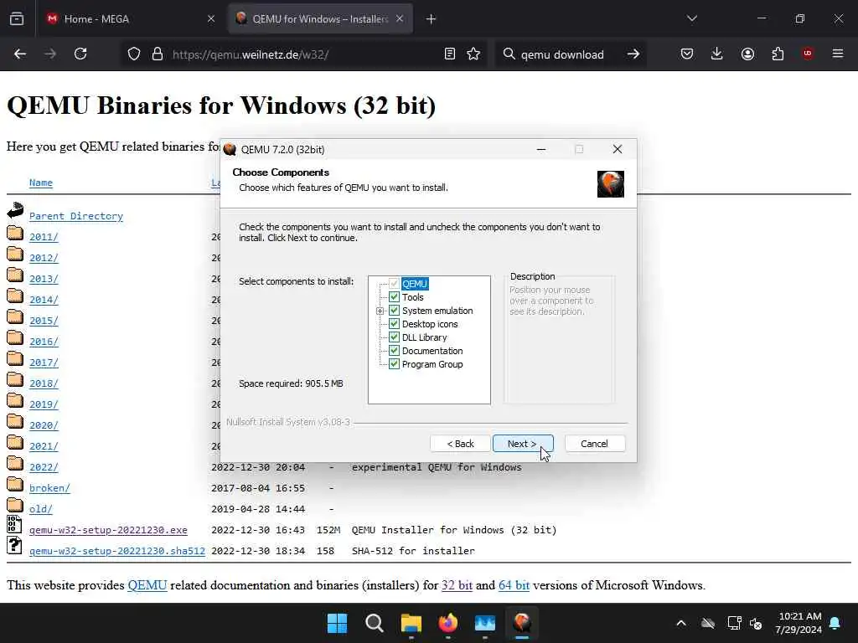The image size is (858, 643).
Task: Switch to the Home - MEGA tab
Action: (131, 19)
